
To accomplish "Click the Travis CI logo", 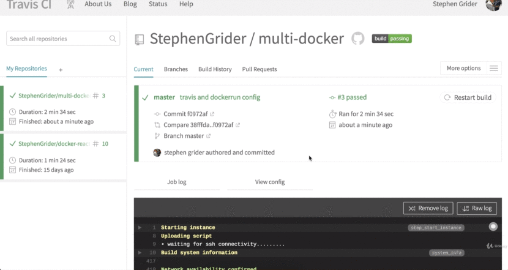I will [29, 4].
